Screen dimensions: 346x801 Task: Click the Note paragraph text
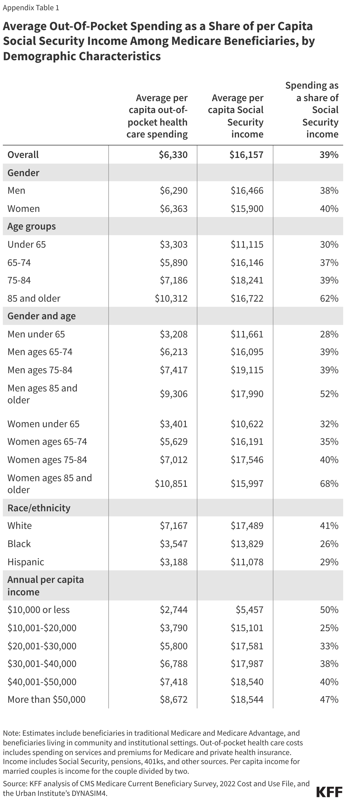(153, 752)
